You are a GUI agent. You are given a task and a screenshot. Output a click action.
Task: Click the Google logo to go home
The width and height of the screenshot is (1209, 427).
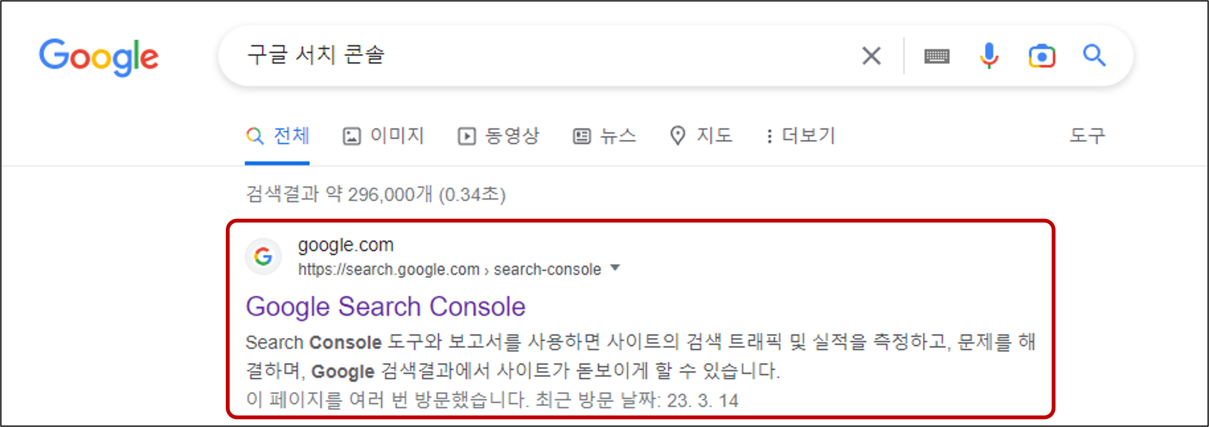coord(99,56)
